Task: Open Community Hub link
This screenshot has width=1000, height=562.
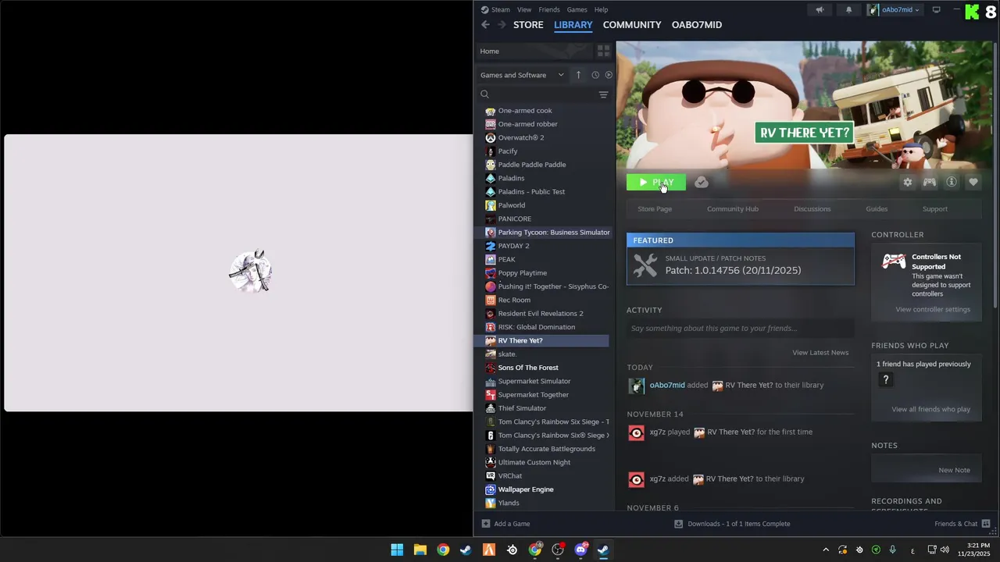Action: tap(733, 208)
